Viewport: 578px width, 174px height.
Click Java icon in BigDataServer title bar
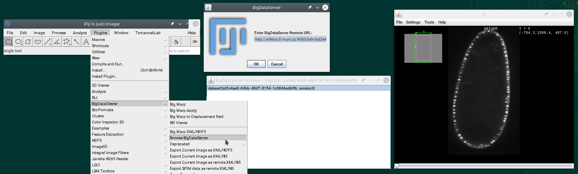point(208,7)
